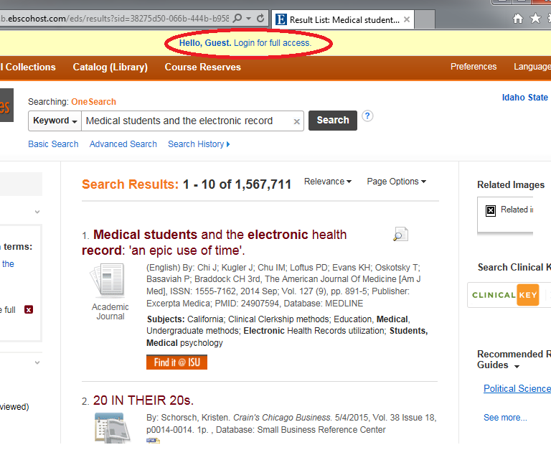Select the Result List: Medical student tab
551x455 pixels.
pyautogui.click(x=342, y=19)
